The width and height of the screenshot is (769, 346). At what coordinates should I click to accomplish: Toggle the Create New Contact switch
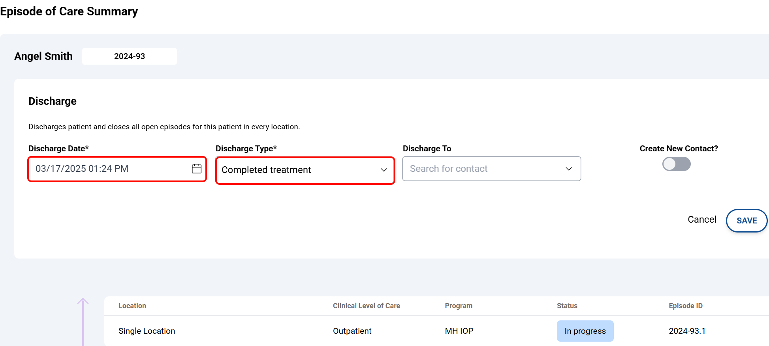tap(676, 164)
